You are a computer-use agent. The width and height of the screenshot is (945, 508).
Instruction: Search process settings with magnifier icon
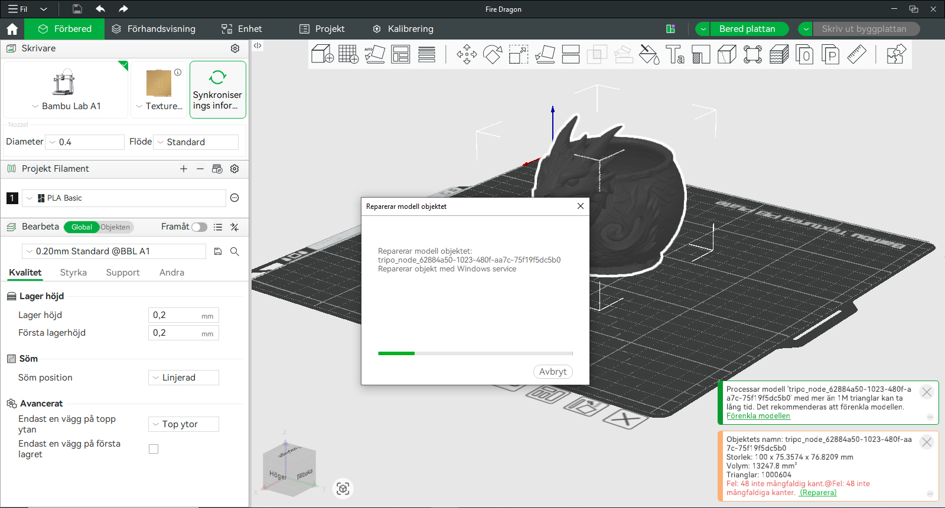click(234, 251)
